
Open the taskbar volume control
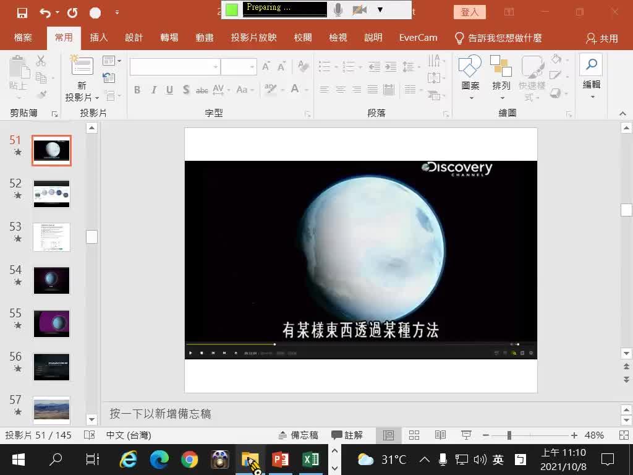coord(480,460)
